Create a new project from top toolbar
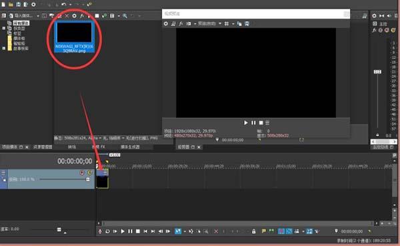 3,5
